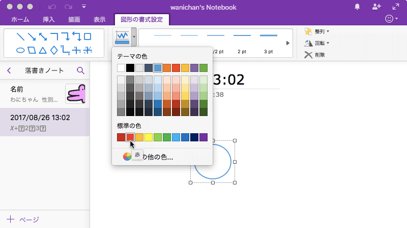Add a new page with + ページ
The width and height of the screenshot is (407, 228).
(23, 219)
